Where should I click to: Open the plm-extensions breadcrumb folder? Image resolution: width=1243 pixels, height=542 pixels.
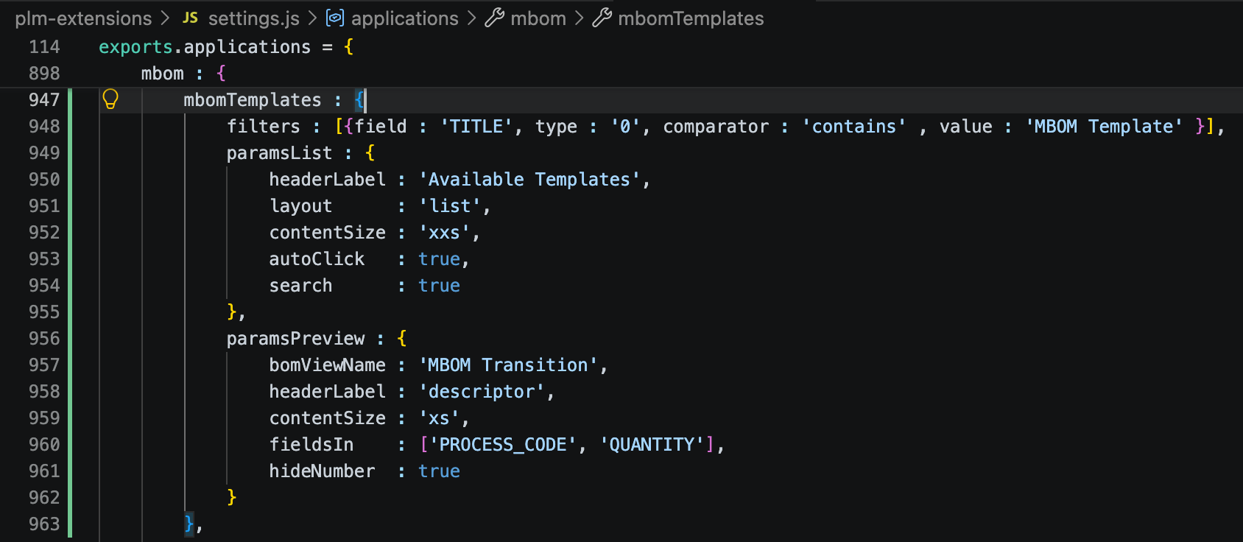tap(83, 18)
